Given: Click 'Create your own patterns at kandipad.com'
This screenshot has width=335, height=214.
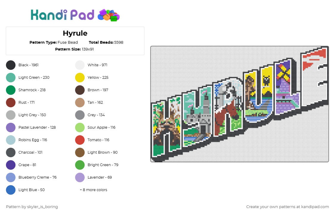Looking at the screenshot, I should 288,207.
